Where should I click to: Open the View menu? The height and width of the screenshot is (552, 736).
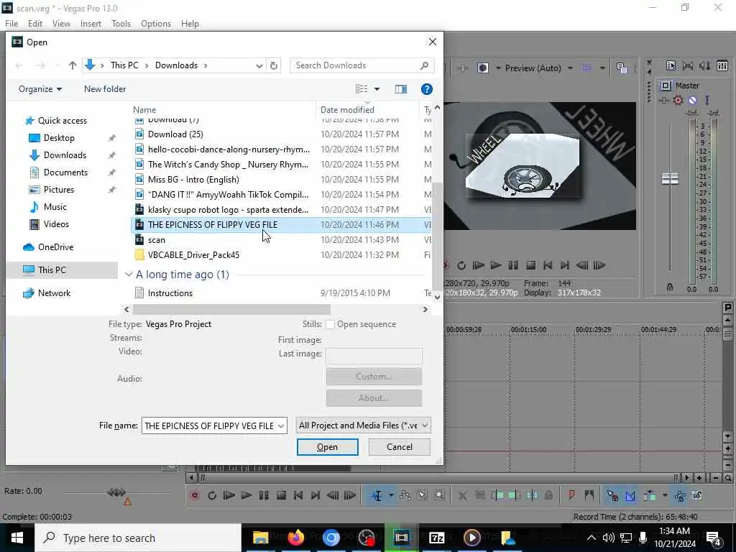tap(61, 24)
